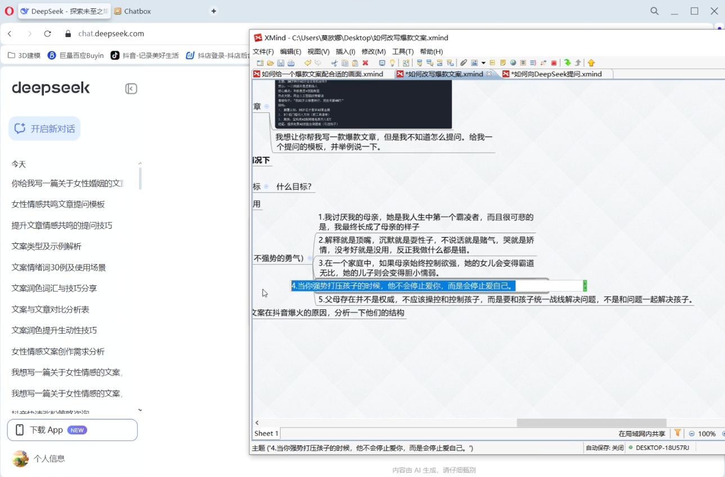Open an existing XMind file
Viewport: 725px width, 477px height.
point(271,63)
